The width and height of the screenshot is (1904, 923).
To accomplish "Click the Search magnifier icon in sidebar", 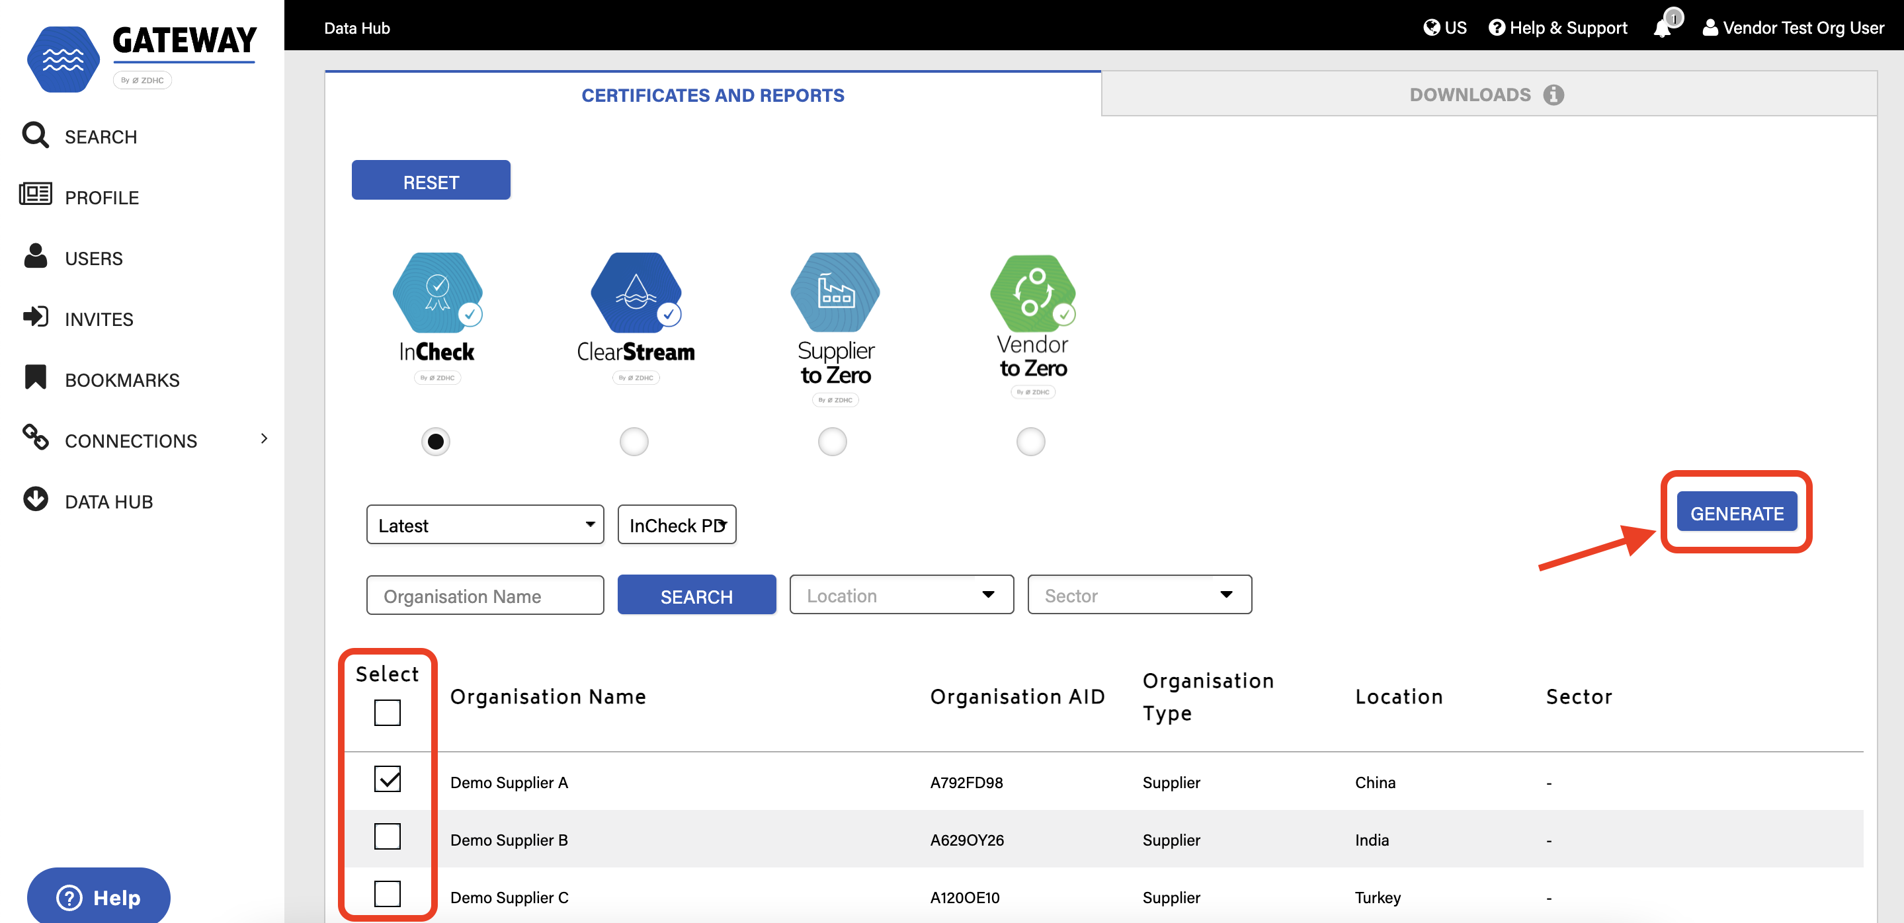I will tap(35, 136).
